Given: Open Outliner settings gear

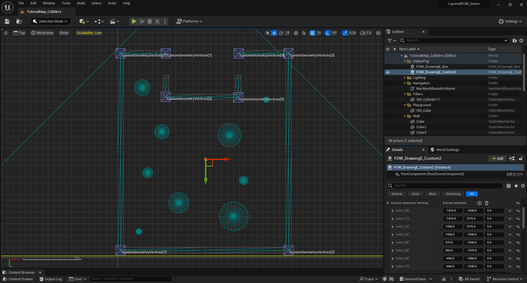Looking at the screenshot, I should pyautogui.click(x=521, y=41).
